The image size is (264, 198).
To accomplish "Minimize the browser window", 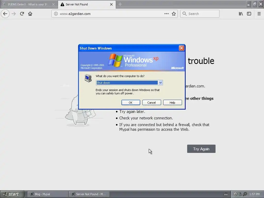I will pos(248,4).
